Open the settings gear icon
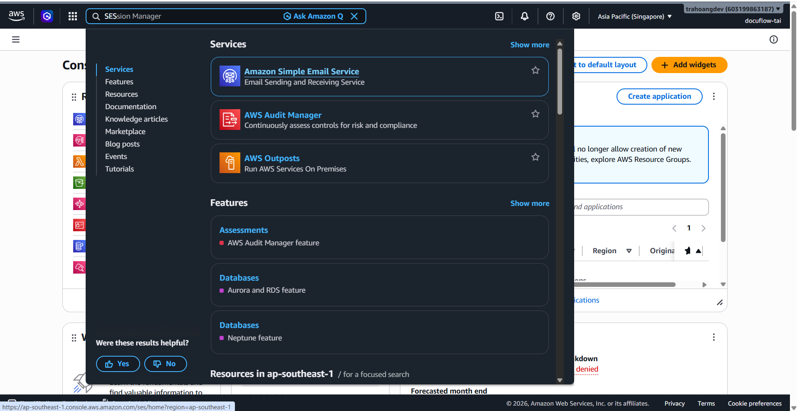The image size is (797, 411). click(576, 16)
